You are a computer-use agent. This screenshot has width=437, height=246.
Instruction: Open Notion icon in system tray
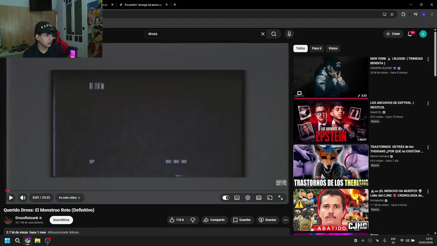point(356,241)
